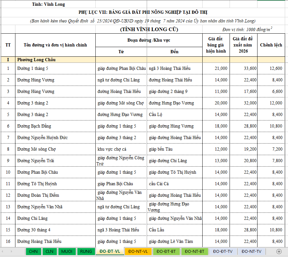Click the Cầu Lầu destination cell
The height and width of the screenshot is (257, 288).
click(175, 230)
